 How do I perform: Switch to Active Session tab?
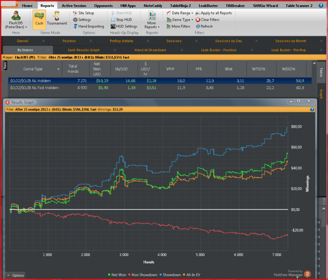click(x=74, y=6)
